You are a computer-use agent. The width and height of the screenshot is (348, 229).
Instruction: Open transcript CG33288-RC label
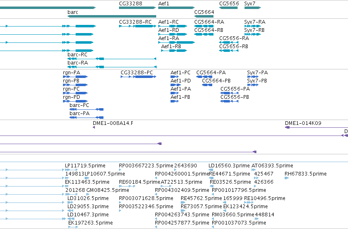click(x=135, y=22)
